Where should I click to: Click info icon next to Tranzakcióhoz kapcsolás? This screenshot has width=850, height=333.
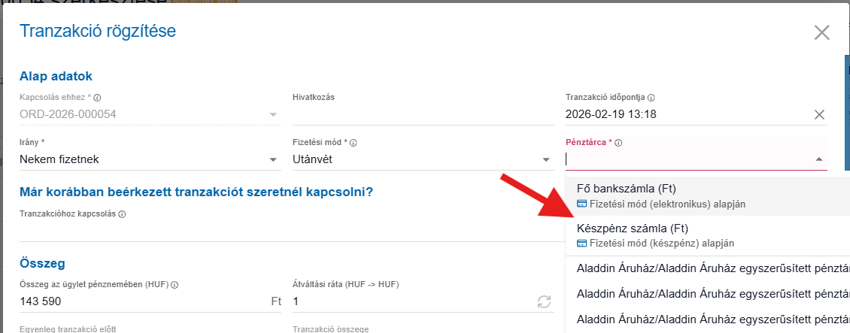(122, 214)
